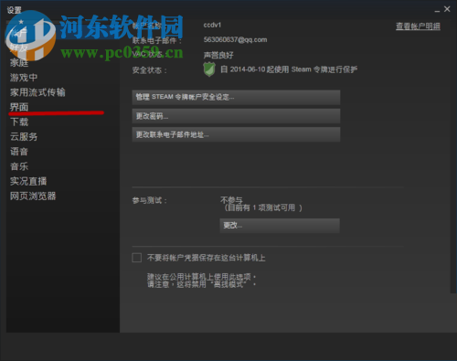Image resolution: width=457 pixels, height=361 pixels.
Task: Check 不要将帐户凭据保存在这台计算机上 checkbox
Action: [137, 258]
